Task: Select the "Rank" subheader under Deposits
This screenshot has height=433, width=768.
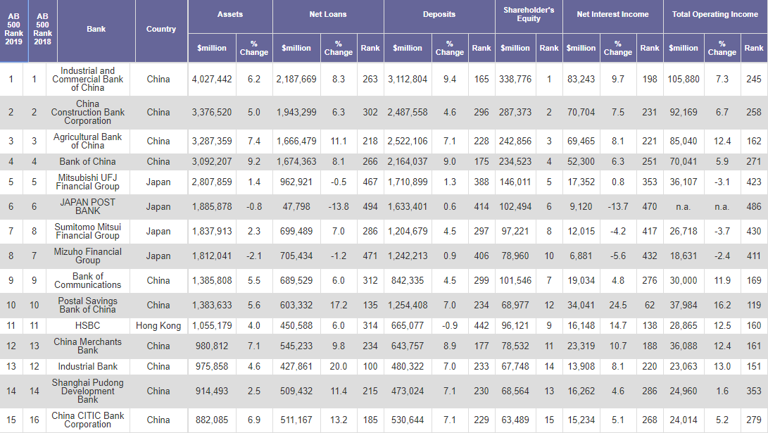Action: click(481, 48)
